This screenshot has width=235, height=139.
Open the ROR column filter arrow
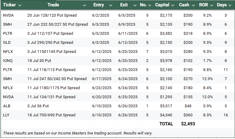(x=212, y=5)
